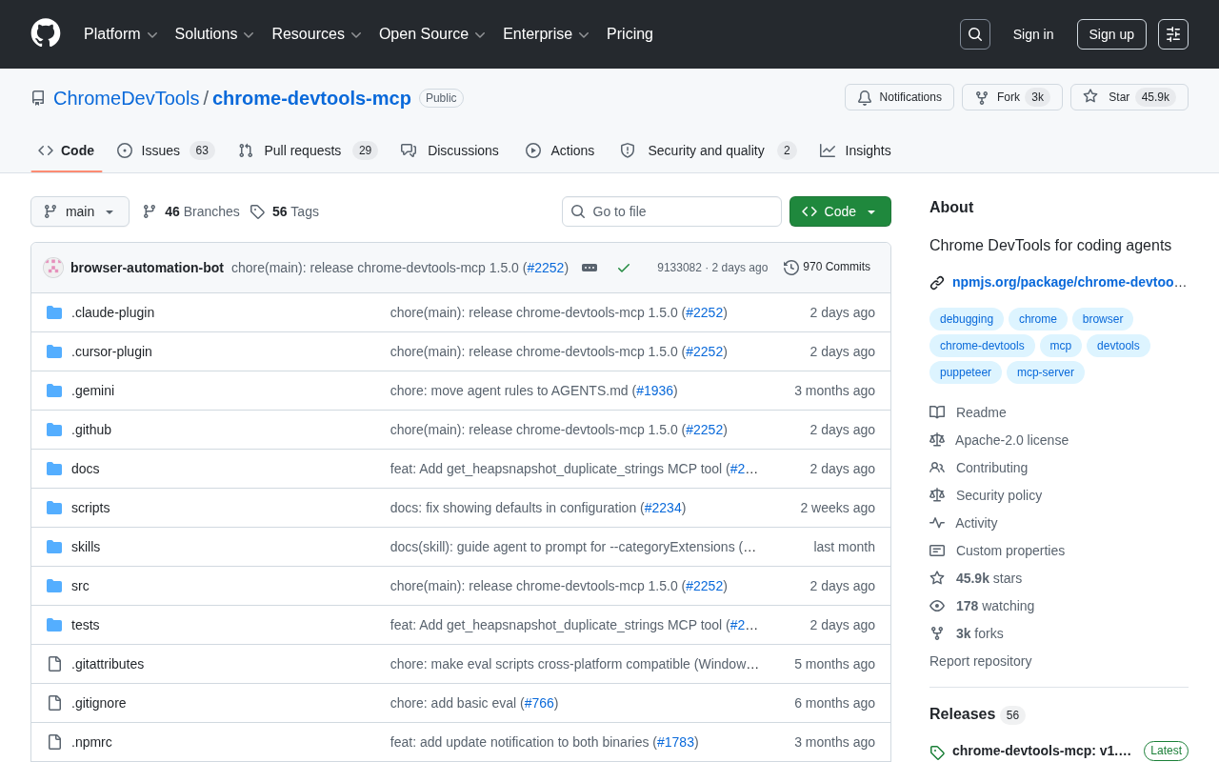Click the Sign up button
This screenshot has height=762, width=1219.
pyautogui.click(x=1111, y=34)
